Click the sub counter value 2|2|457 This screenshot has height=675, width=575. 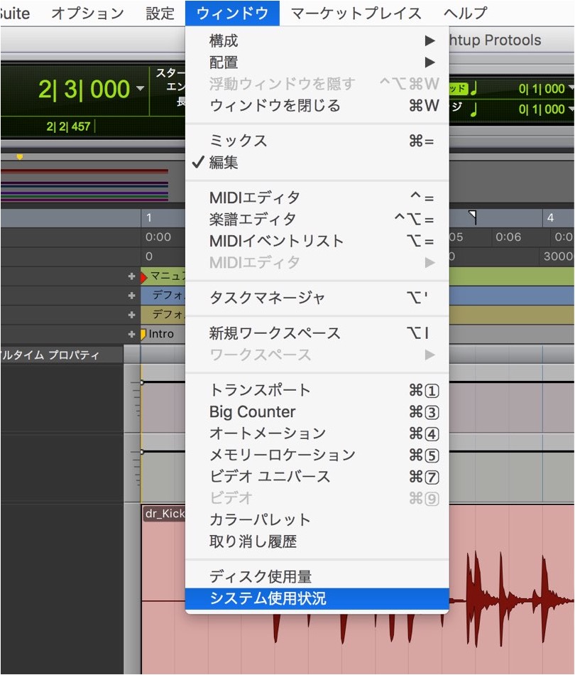68,126
